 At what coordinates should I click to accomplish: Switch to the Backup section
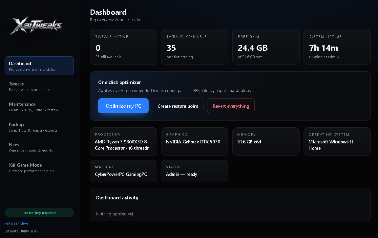[39, 127]
